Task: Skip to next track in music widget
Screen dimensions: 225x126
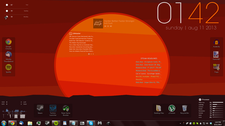Action: (x=111, y=26)
